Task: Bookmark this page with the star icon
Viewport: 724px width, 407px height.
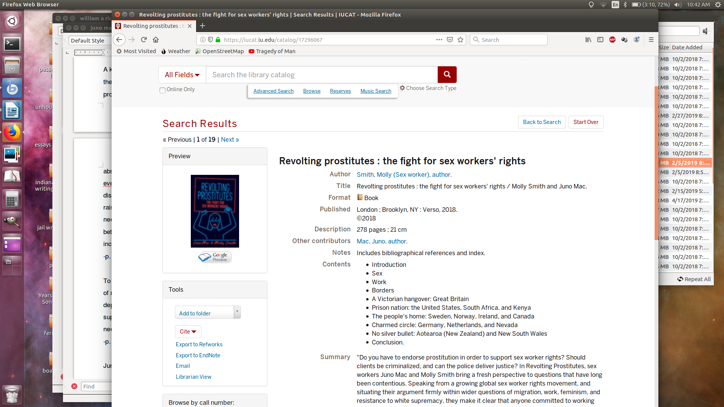Action: pos(460,40)
